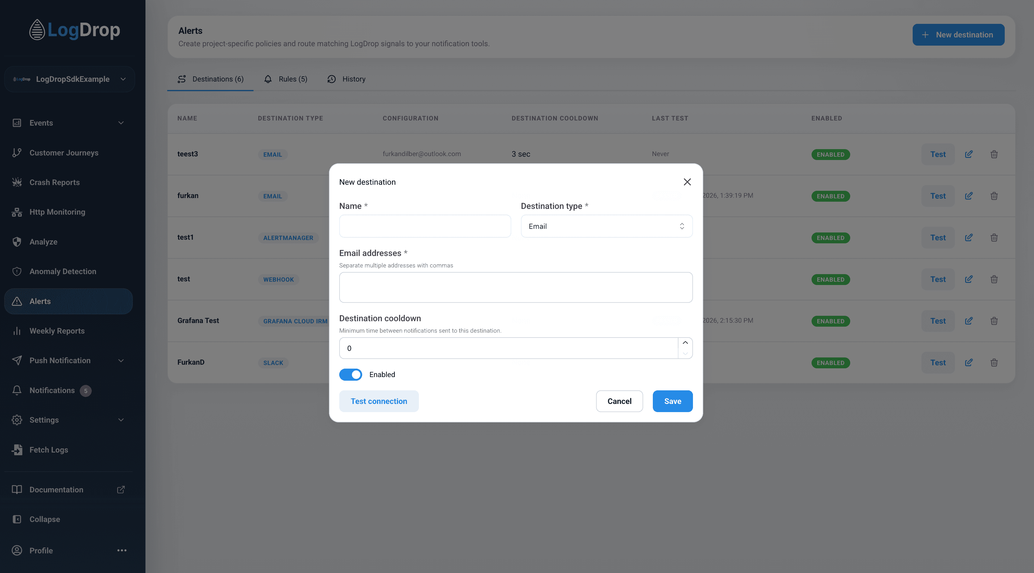Screen dimensions: 1034x573
Task: Delete the teest3 destination
Action: [994, 154]
